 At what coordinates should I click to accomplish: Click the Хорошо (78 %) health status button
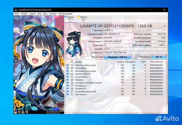117,57
